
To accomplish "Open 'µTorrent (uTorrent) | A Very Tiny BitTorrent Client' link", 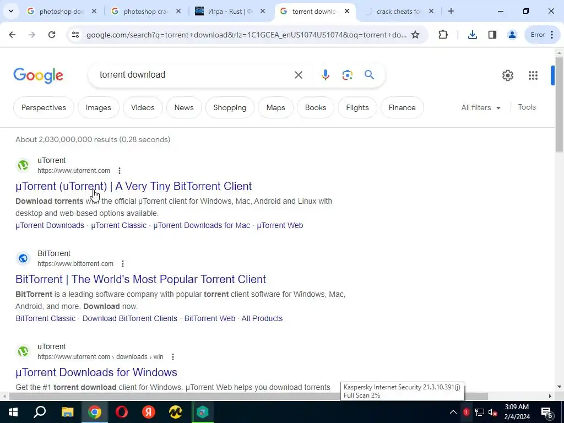I will (134, 186).
